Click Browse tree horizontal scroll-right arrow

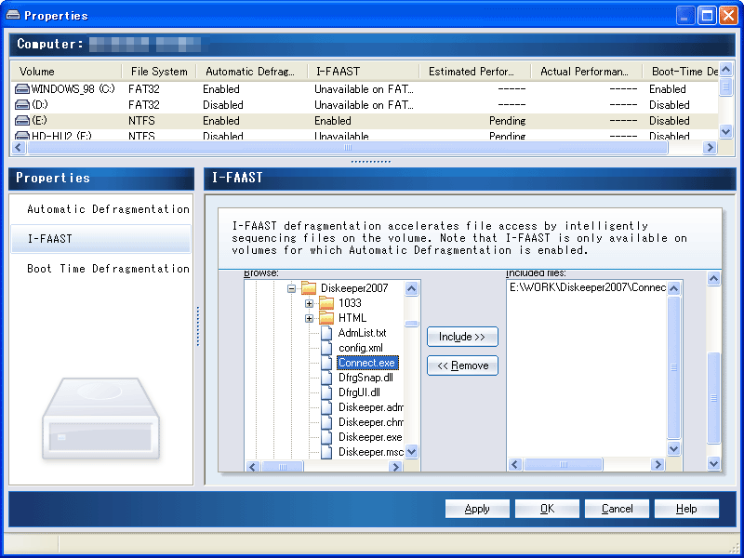click(395, 467)
